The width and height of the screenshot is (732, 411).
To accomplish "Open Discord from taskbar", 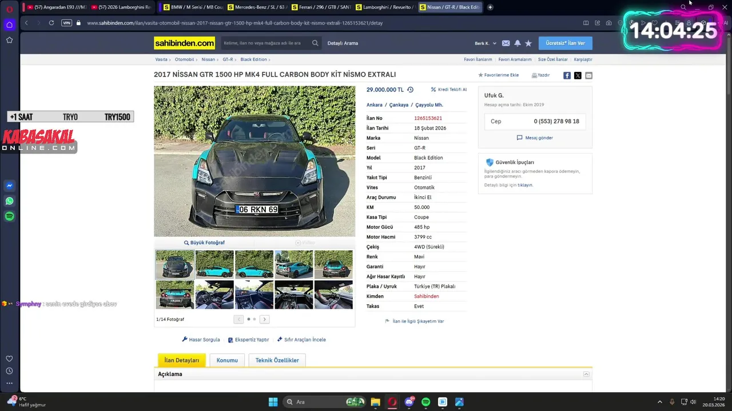I will click(x=409, y=402).
